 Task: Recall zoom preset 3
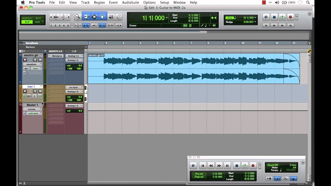click(x=60, y=25)
